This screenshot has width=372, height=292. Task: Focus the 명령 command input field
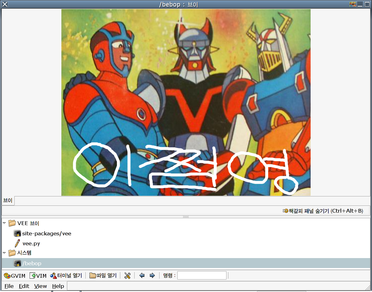pyautogui.click(x=202, y=276)
